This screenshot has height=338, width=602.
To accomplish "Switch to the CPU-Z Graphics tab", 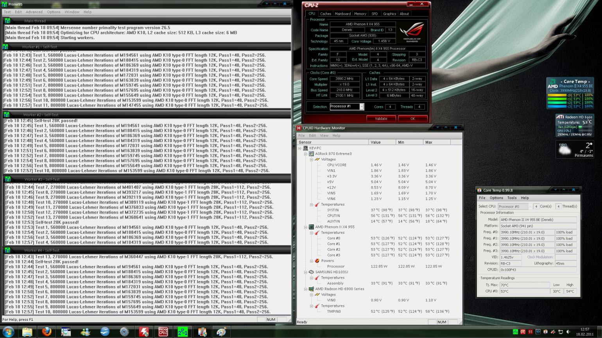I will point(389,14).
